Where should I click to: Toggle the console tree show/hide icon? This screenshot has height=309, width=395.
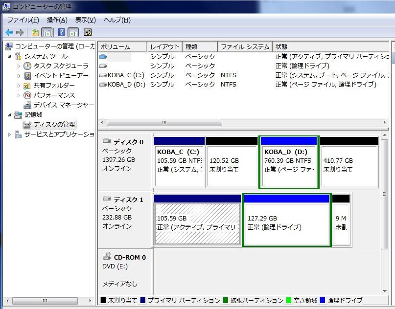point(47,32)
